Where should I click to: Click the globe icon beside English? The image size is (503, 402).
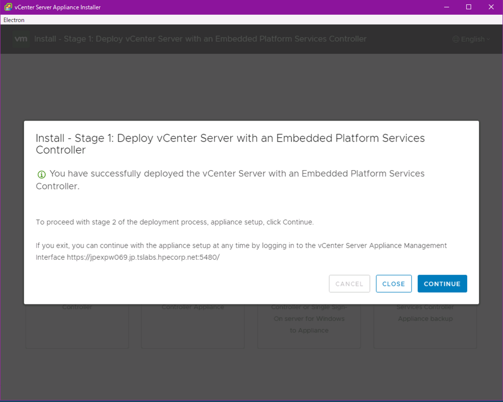point(455,39)
